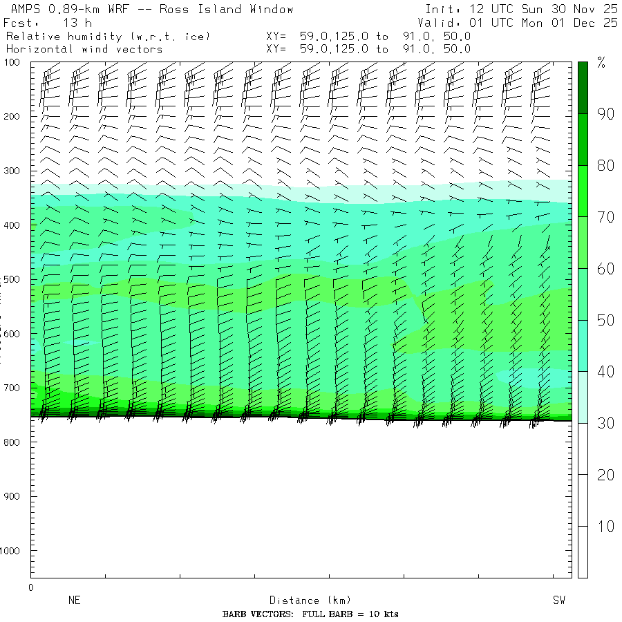The height and width of the screenshot is (622, 622).
Task: Click the white colorbar segment between 20 and 30
Action: tap(583, 449)
